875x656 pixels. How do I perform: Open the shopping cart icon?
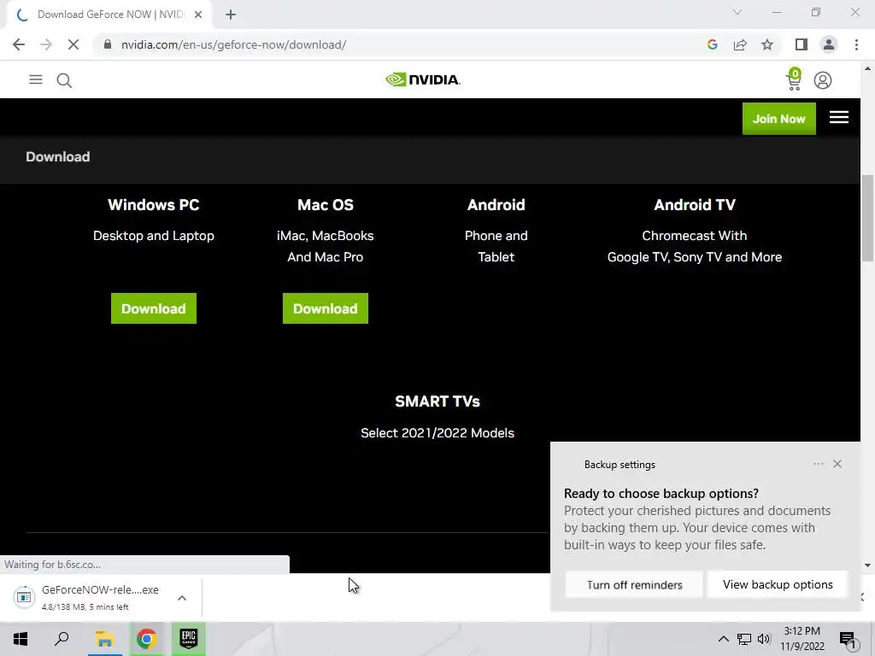794,79
